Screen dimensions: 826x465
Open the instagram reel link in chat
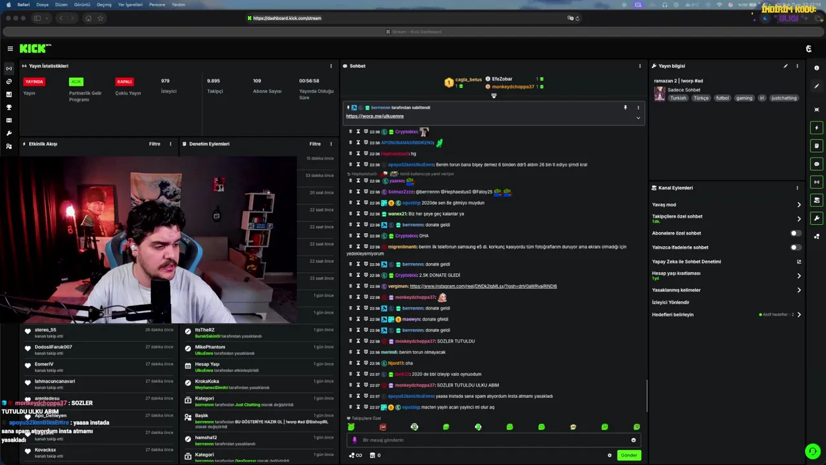[x=483, y=286]
